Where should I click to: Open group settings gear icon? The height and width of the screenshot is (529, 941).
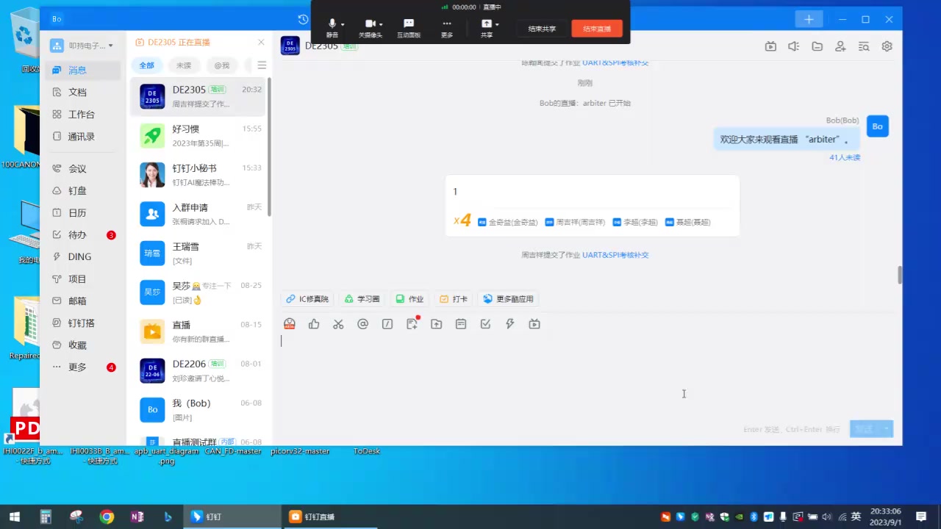(887, 46)
